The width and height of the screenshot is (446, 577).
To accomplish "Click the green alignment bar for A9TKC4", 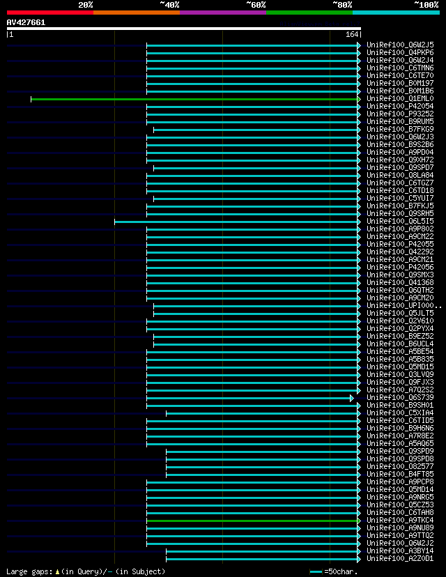I will tap(254, 521).
